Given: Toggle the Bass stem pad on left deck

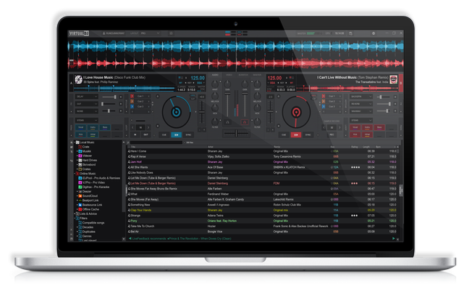Looking at the screenshot, I should [105, 127].
